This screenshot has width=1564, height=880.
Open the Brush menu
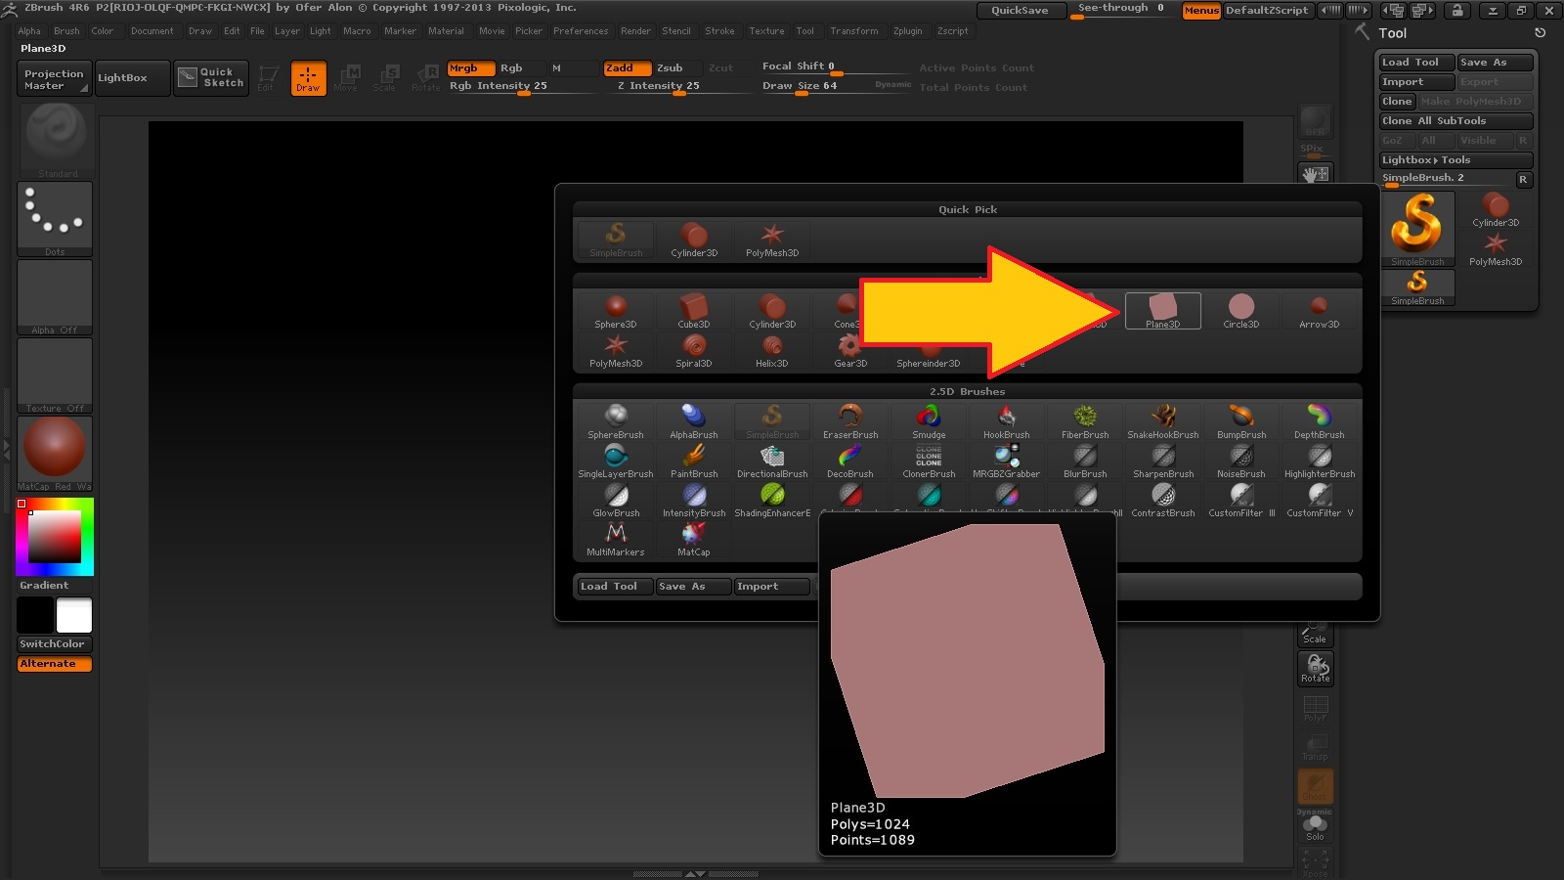click(66, 31)
